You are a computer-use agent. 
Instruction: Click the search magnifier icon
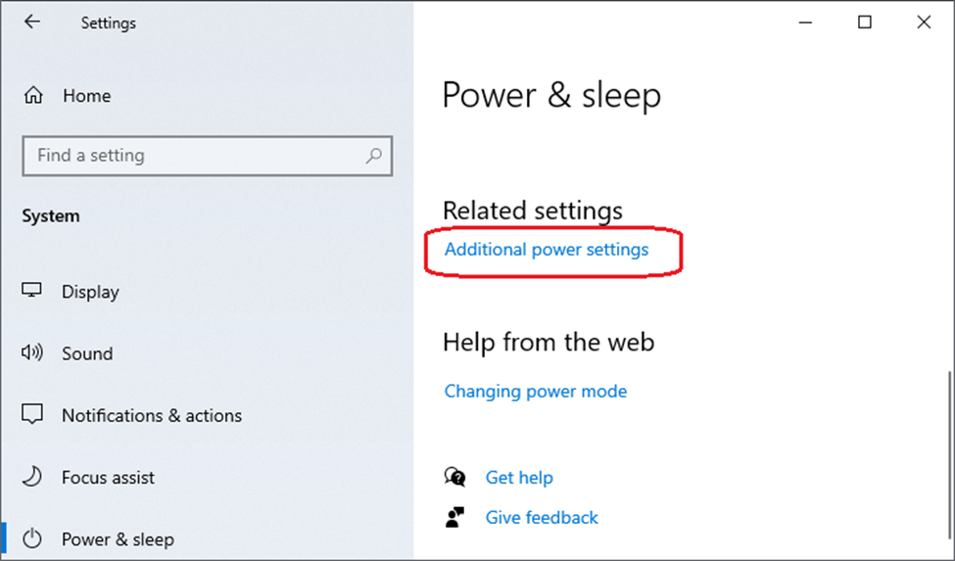click(374, 156)
